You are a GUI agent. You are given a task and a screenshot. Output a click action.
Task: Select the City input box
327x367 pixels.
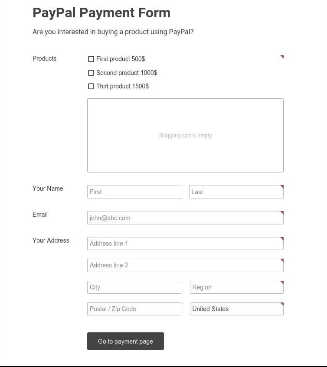134,287
